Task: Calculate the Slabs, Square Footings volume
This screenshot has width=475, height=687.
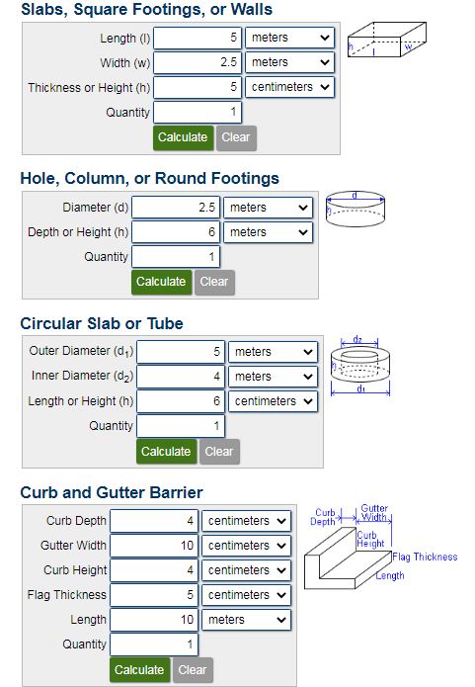Action: [x=183, y=137]
